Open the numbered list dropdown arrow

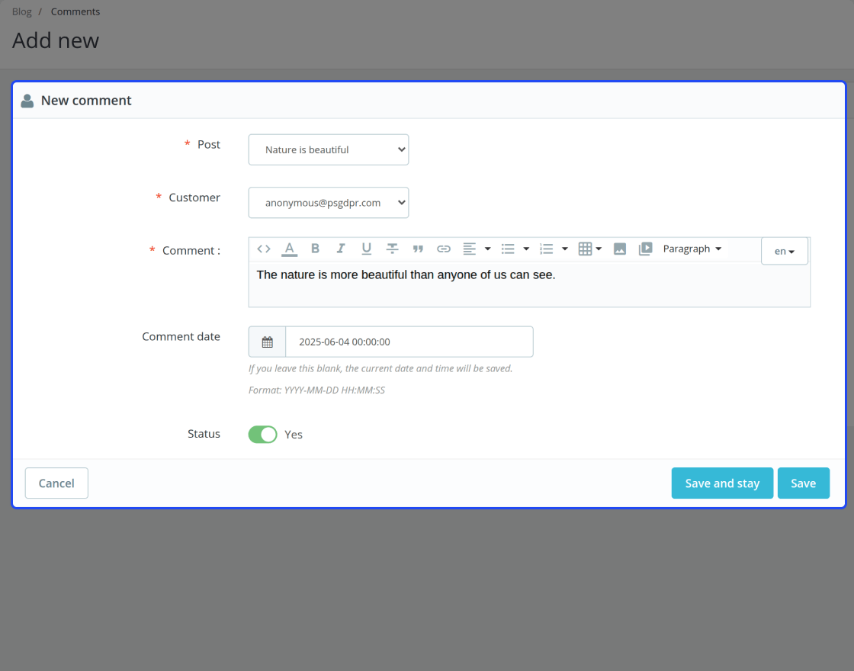(x=565, y=249)
